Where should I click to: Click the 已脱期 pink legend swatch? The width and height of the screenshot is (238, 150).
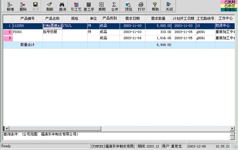(x=229, y=2)
